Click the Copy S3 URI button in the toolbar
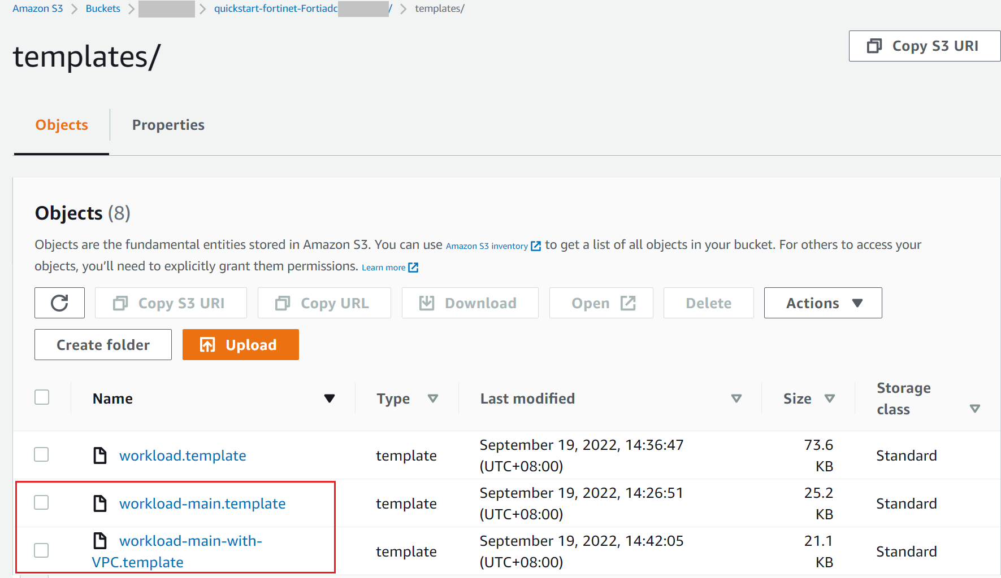The image size is (1001, 578). pos(171,303)
